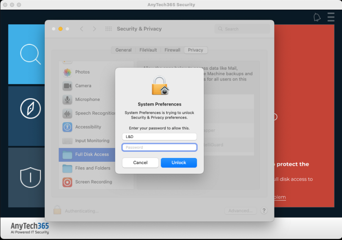This screenshot has height=240, width=342.
Task: Open the compass tile in AnyTech365
Action: coord(26,116)
